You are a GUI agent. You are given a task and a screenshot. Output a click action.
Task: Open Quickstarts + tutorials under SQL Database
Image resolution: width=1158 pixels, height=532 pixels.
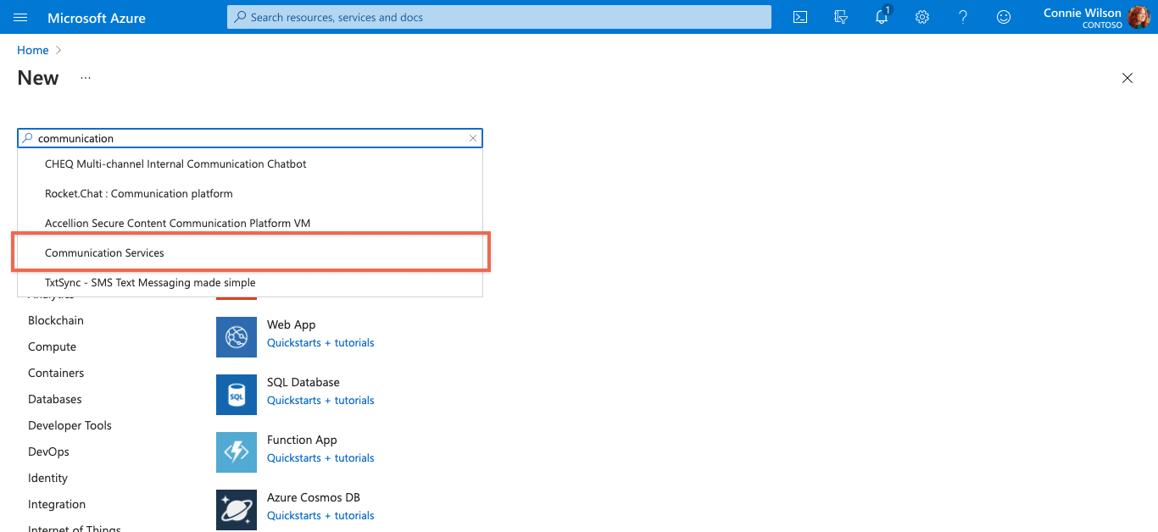coord(320,400)
